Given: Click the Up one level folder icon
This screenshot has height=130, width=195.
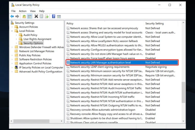Looking at the screenshot, I should click(x=24, y=16).
